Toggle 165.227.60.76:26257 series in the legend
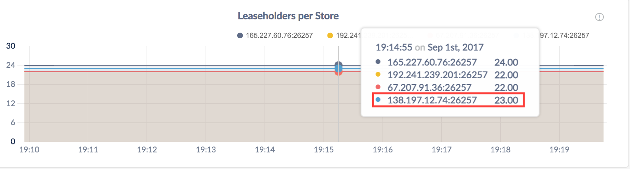Screen dimensions: 630x169 (279, 36)
